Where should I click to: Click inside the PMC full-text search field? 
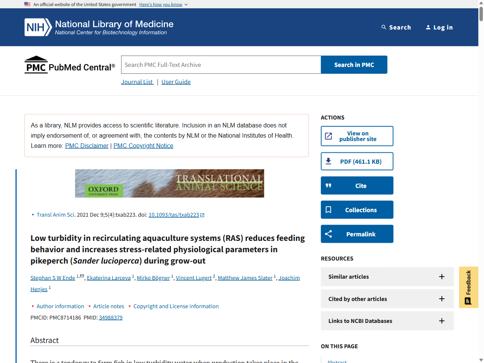(x=220, y=64)
